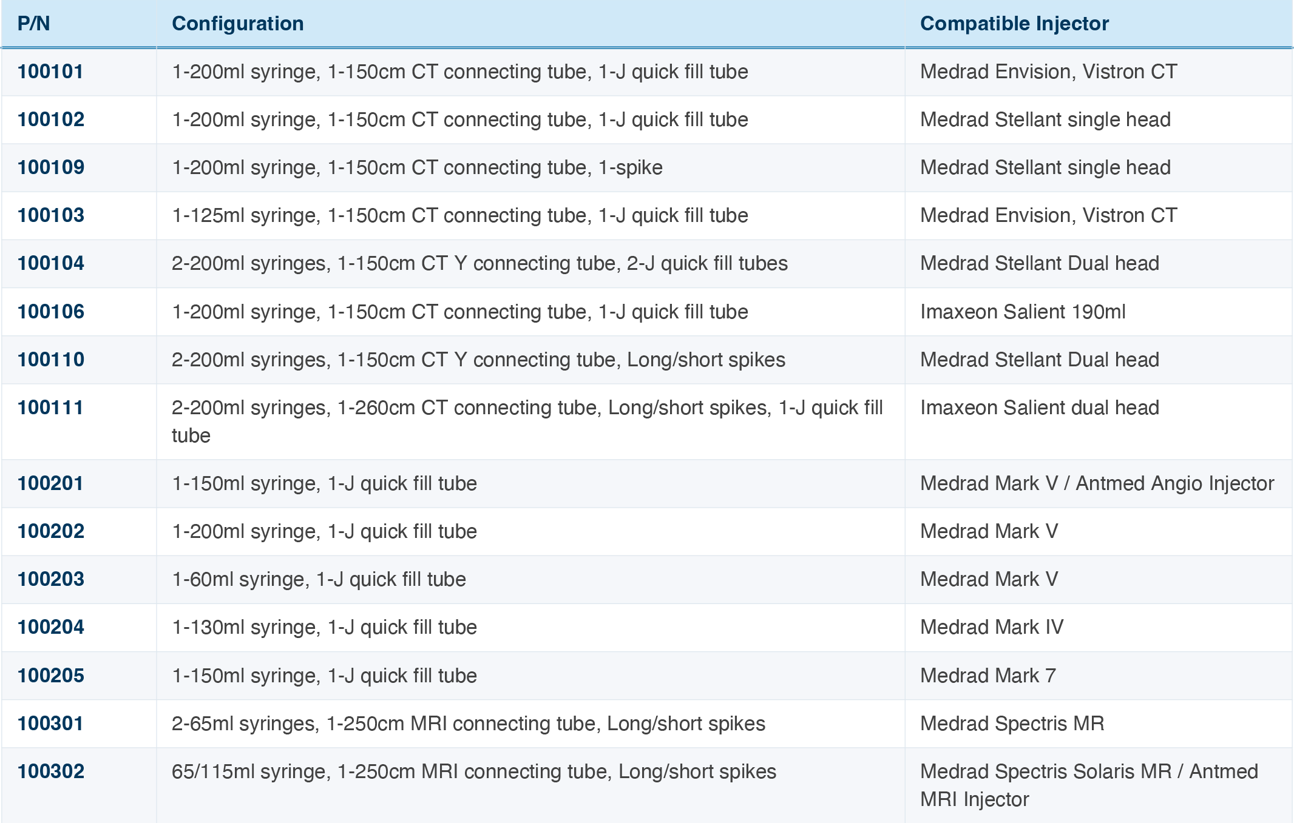Image resolution: width=1294 pixels, height=823 pixels.
Task: Click Medrad Envision, Vistron CT in row 100103
Action: (1049, 215)
